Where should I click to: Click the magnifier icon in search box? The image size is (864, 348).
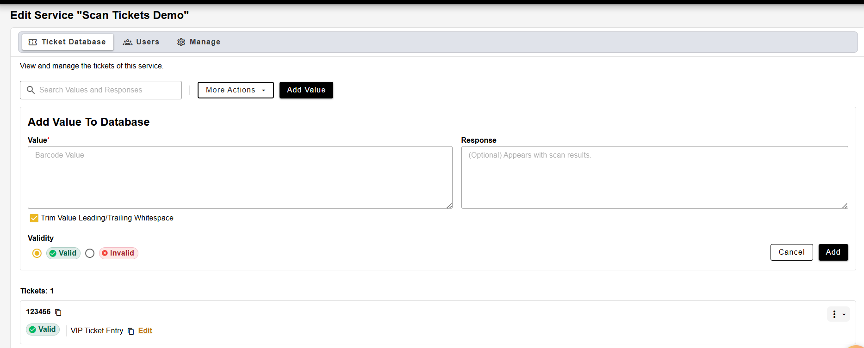click(31, 90)
